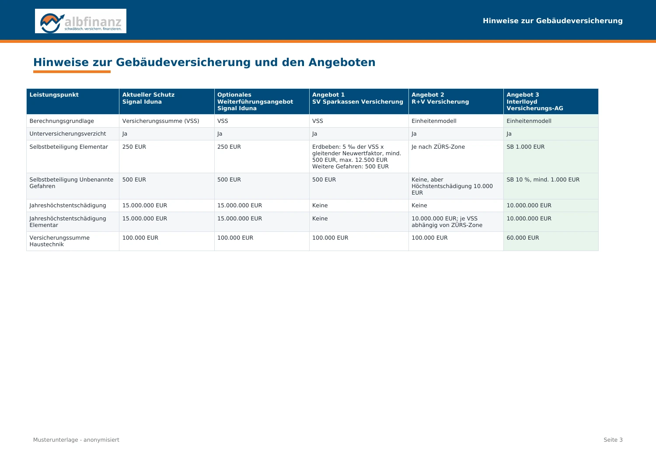Click 'Einheitenmodell' in the Interlloyd column
The width and height of the screenshot is (656, 464).
coord(551,121)
